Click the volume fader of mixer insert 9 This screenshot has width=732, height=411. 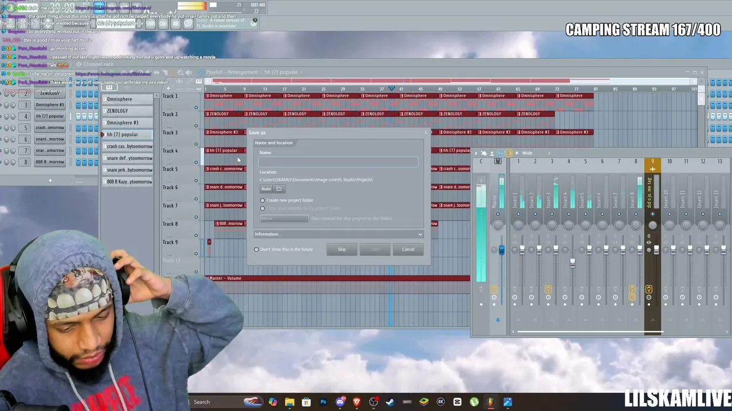click(x=656, y=250)
